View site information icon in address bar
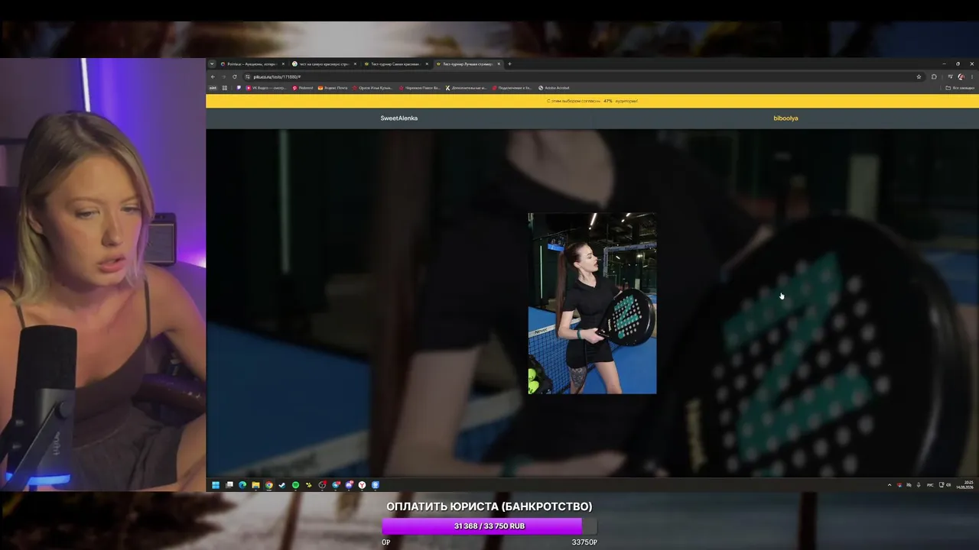The image size is (979, 550). coord(248,76)
